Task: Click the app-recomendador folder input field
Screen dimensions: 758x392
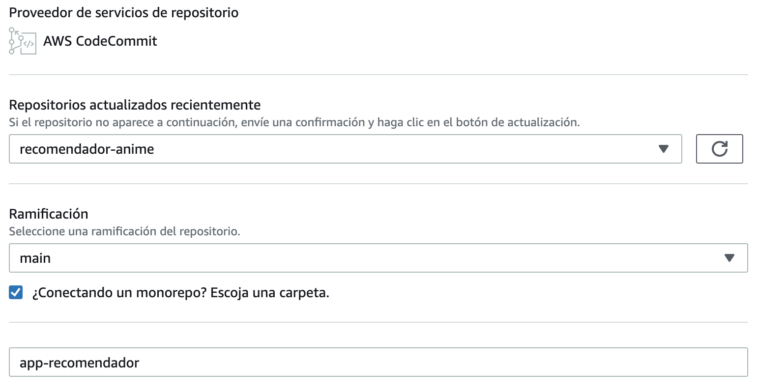Action: point(378,363)
